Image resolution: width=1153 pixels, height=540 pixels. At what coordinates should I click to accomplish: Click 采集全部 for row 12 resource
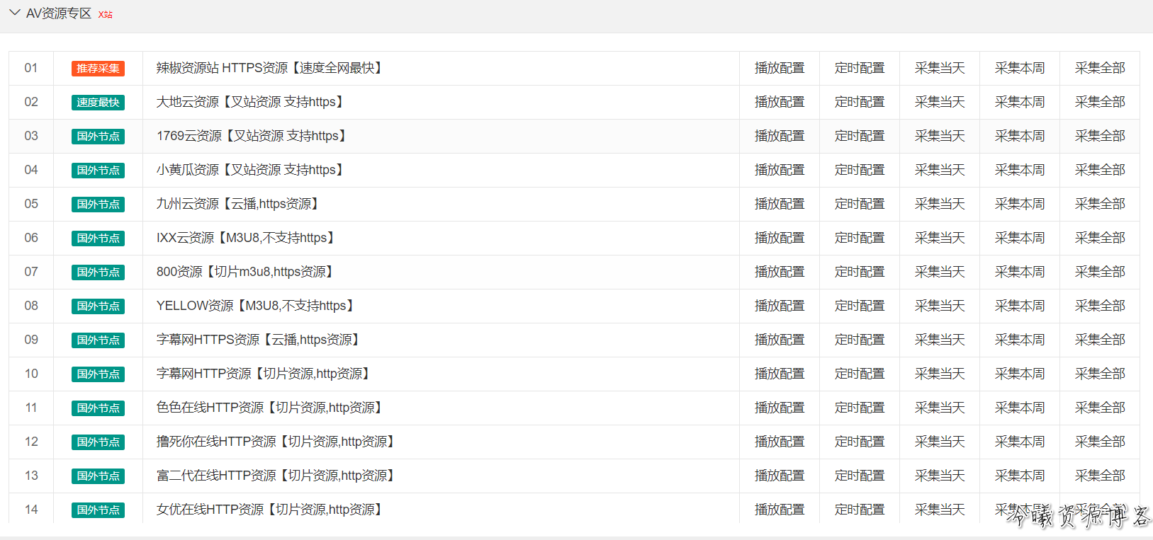[1100, 442]
